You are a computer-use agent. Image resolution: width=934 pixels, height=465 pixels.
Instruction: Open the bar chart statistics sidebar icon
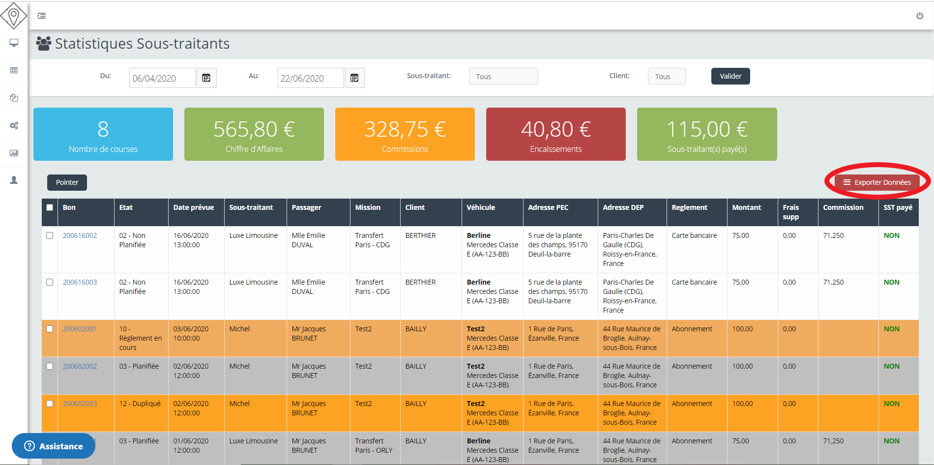tap(14, 153)
